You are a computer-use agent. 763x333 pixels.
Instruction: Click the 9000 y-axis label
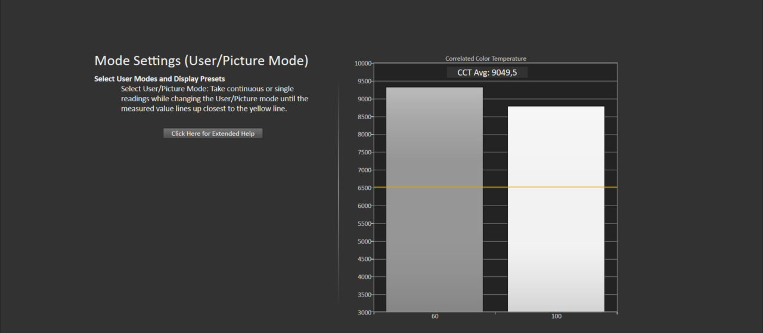click(364, 99)
